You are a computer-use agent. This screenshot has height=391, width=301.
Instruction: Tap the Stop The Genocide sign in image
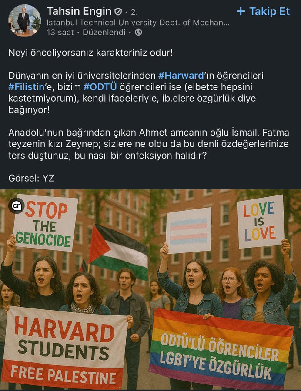click(x=45, y=222)
